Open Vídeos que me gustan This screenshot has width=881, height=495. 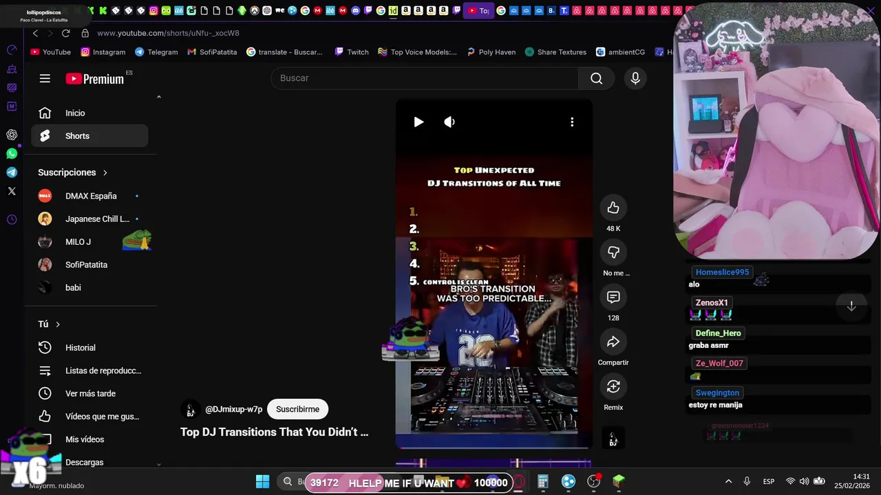point(89,416)
